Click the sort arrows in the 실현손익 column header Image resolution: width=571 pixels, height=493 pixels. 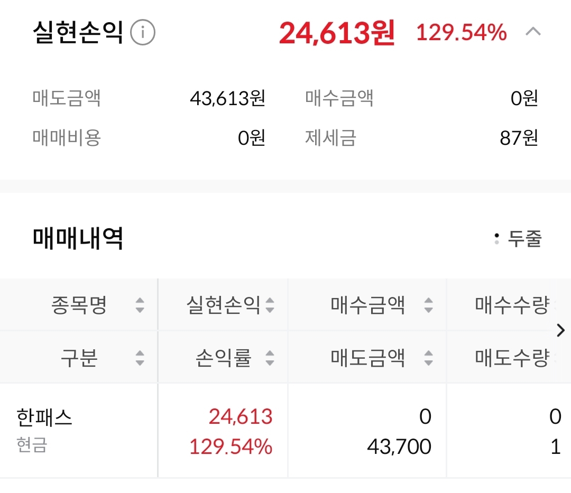pos(270,305)
